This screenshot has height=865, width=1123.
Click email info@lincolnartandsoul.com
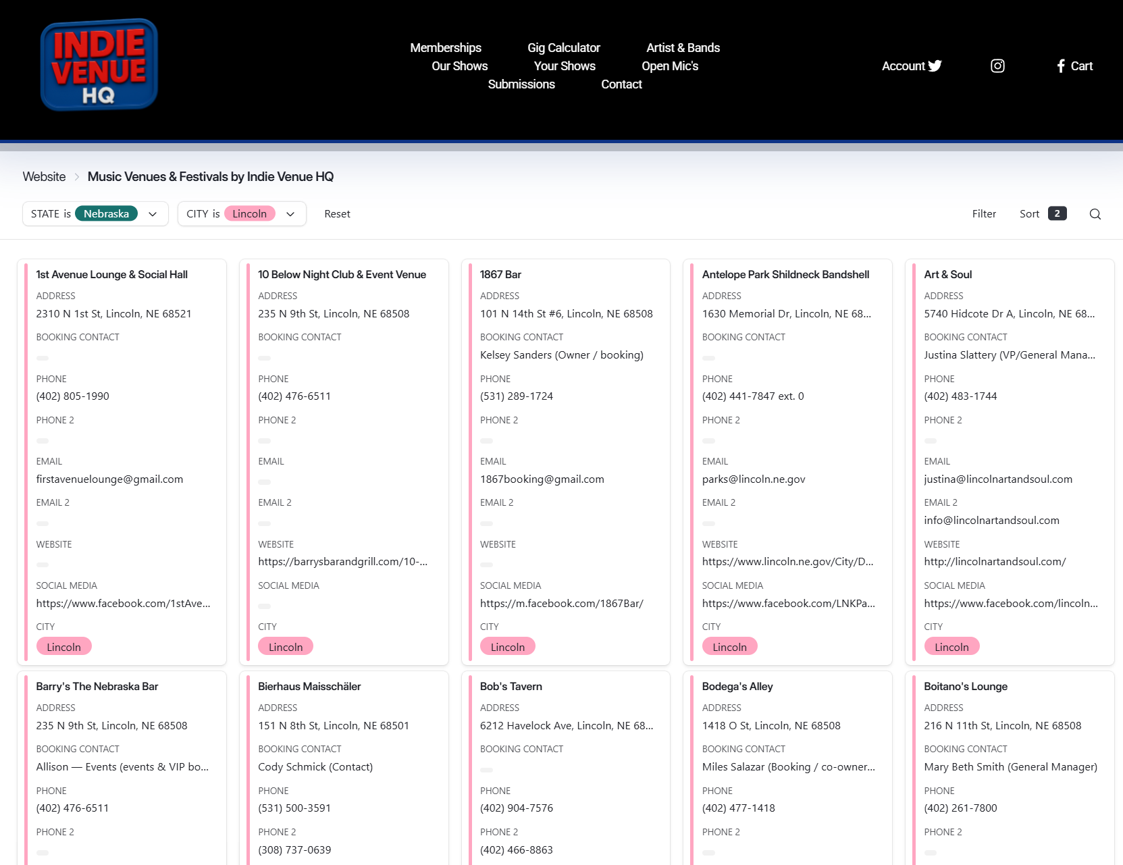[x=991, y=521]
